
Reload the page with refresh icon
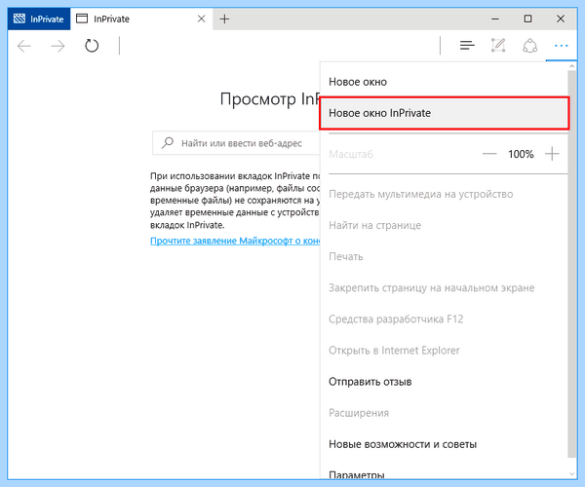pyautogui.click(x=92, y=46)
